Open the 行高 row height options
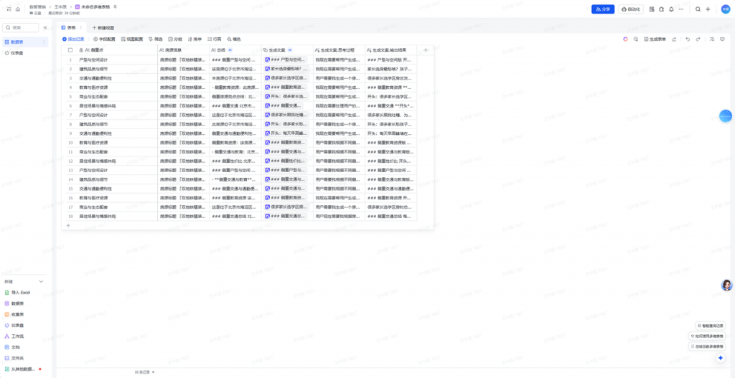This screenshot has height=378, width=735. point(214,39)
